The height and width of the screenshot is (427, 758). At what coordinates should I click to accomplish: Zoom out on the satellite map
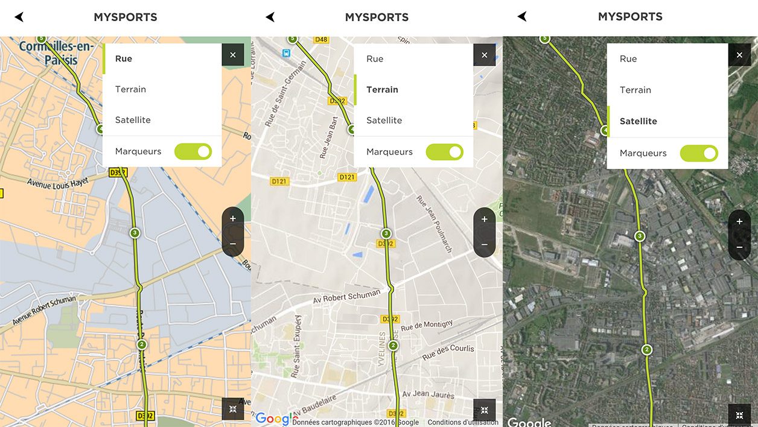pyautogui.click(x=739, y=247)
